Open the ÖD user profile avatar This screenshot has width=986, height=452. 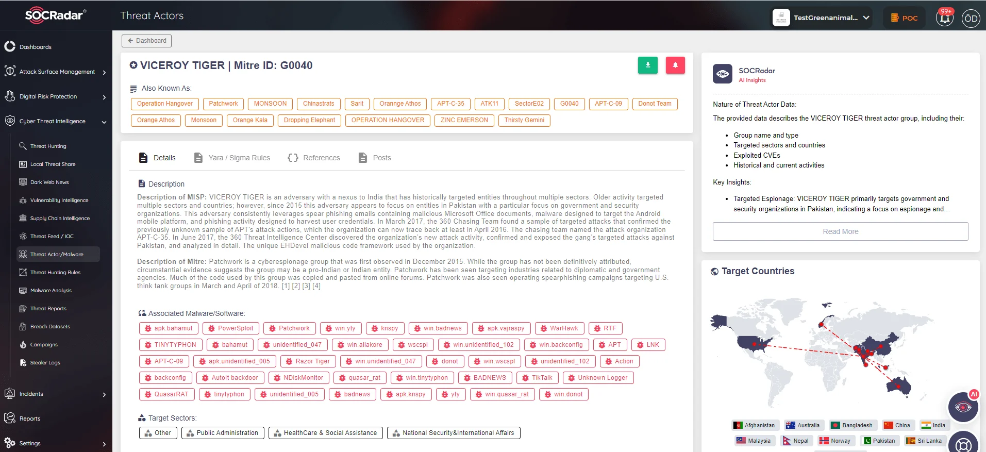pos(971,19)
